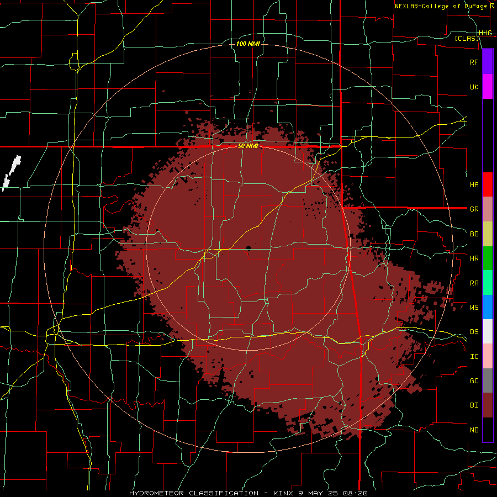Click the HA legend label

click(474, 184)
